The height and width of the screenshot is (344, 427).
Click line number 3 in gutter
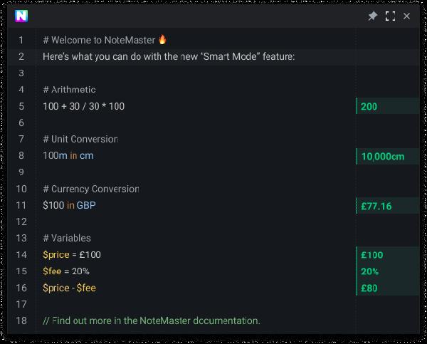tap(21, 73)
